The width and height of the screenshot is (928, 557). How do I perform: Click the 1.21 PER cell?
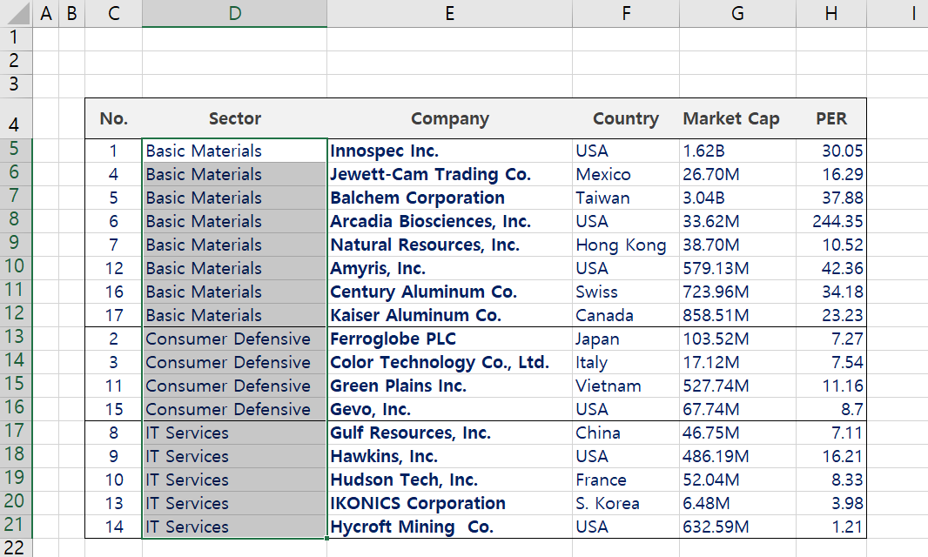click(831, 527)
